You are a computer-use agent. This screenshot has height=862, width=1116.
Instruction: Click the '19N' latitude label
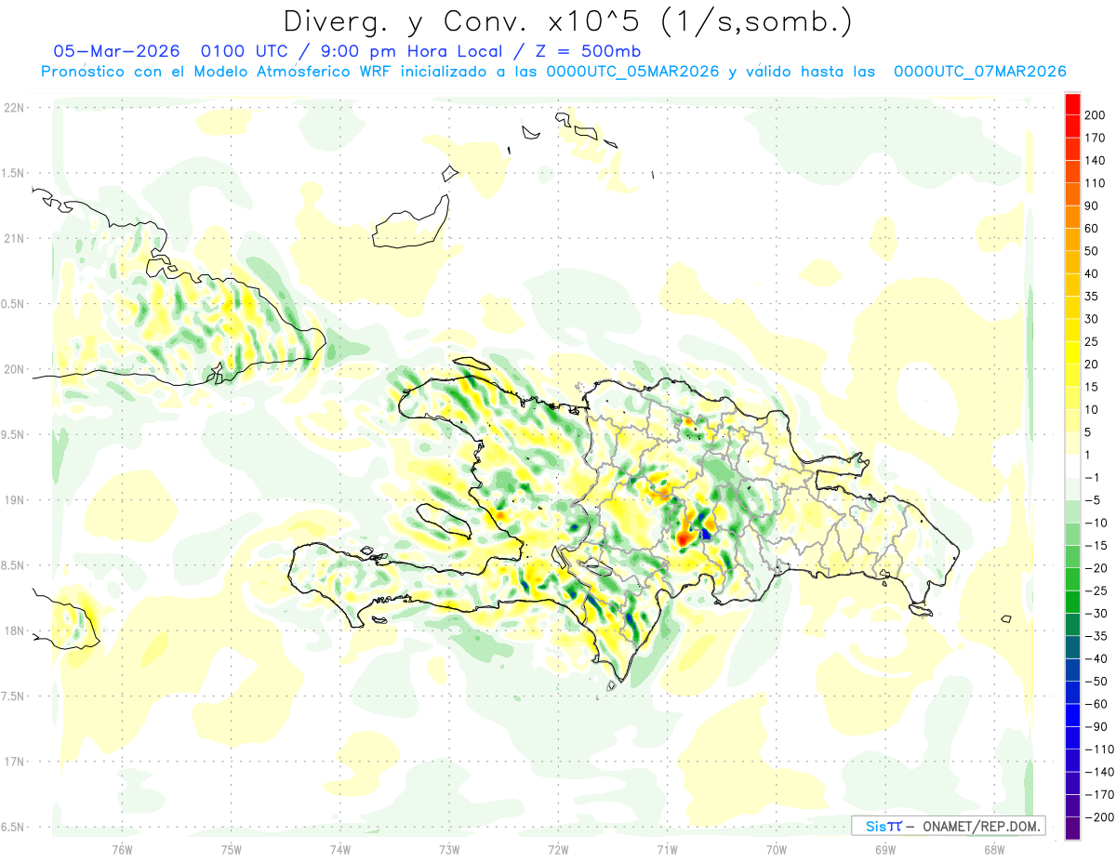[x=13, y=499]
